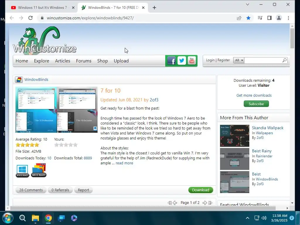Click the WB10 READY badge
The height and width of the screenshot is (225, 300).
pos(39,170)
